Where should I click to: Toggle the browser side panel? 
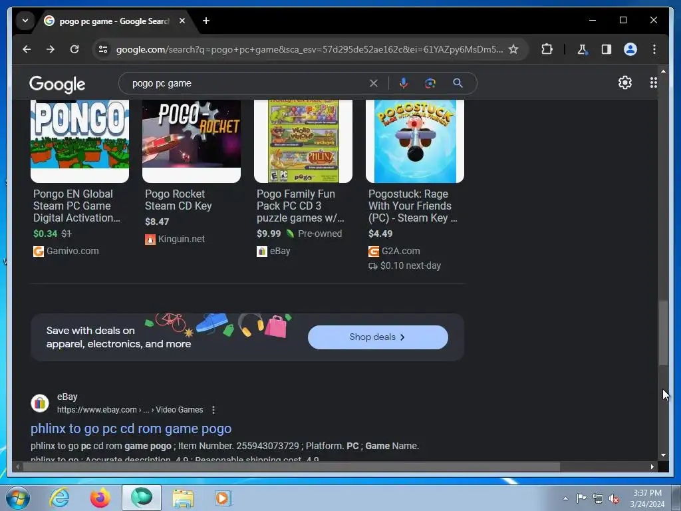pyautogui.click(x=607, y=49)
